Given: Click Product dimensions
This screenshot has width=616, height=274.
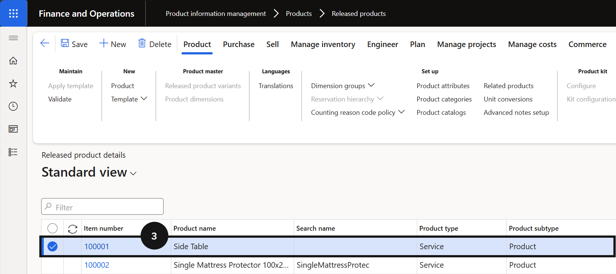Looking at the screenshot, I should coord(194,99).
